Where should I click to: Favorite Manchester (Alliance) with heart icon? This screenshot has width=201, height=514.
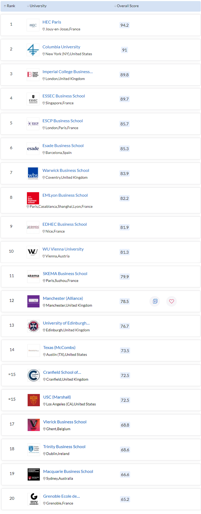click(172, 301)
